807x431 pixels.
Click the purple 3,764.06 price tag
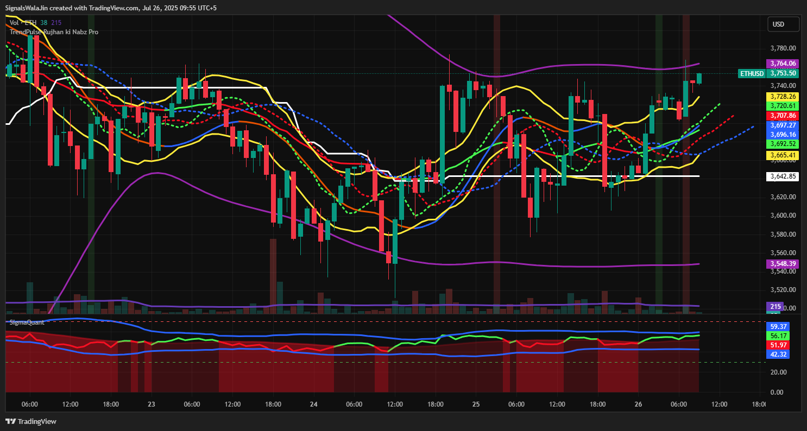pyautogui.click(x=783, y=64)
